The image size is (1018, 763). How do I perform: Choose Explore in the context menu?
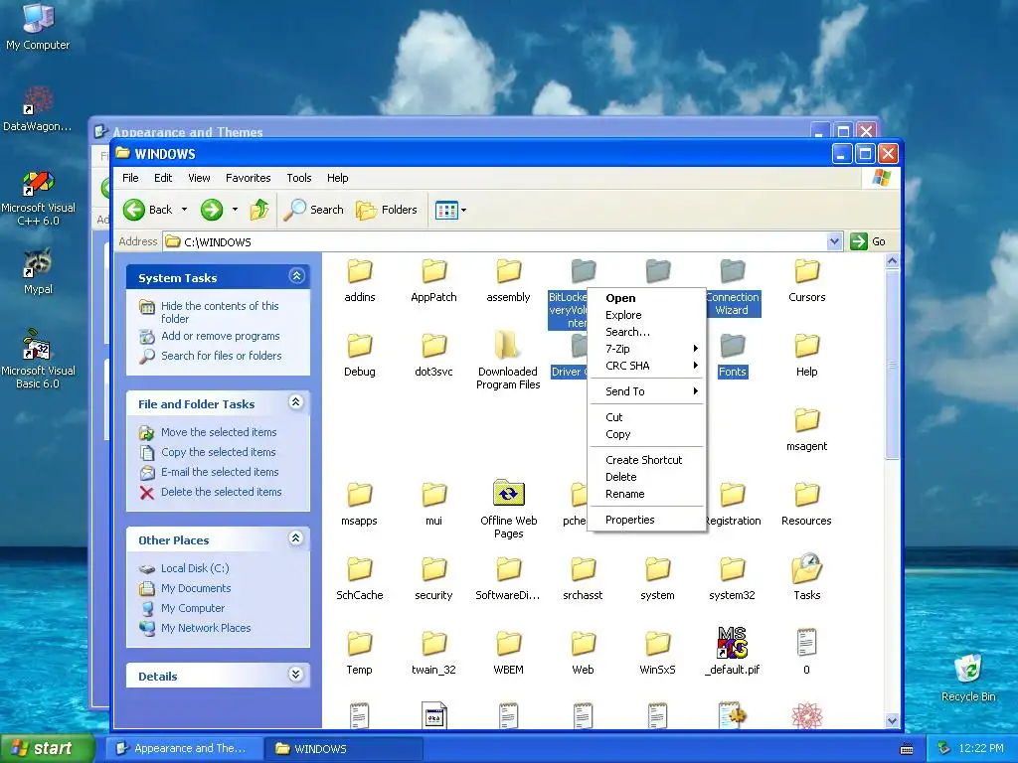click(x=646, y=315)
